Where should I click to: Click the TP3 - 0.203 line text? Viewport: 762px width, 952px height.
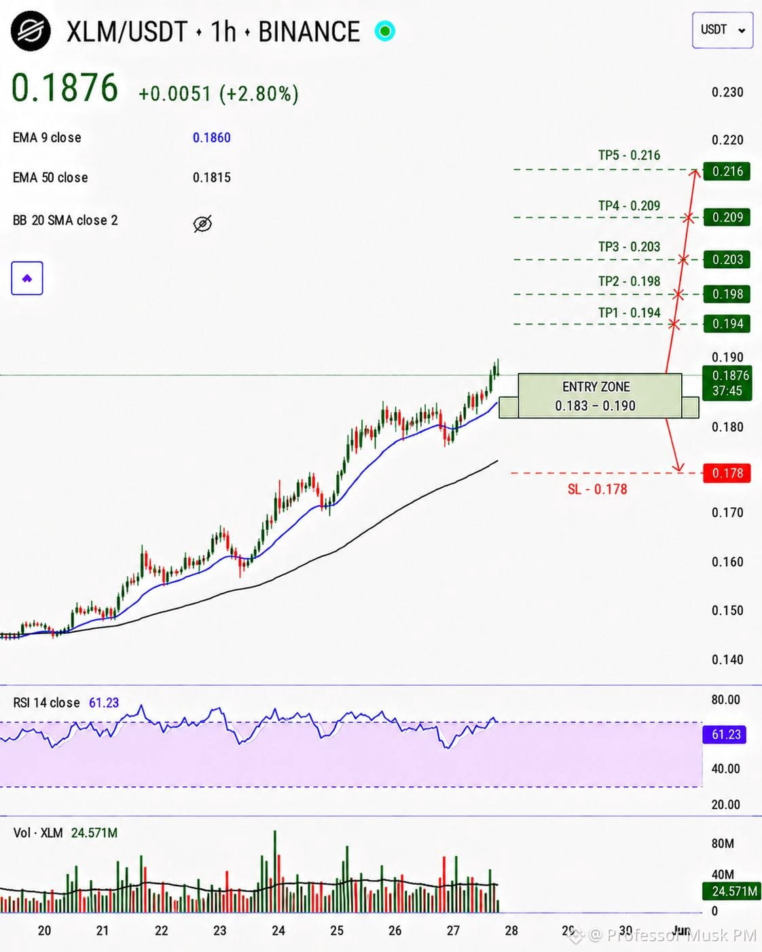tap(629, 246)
